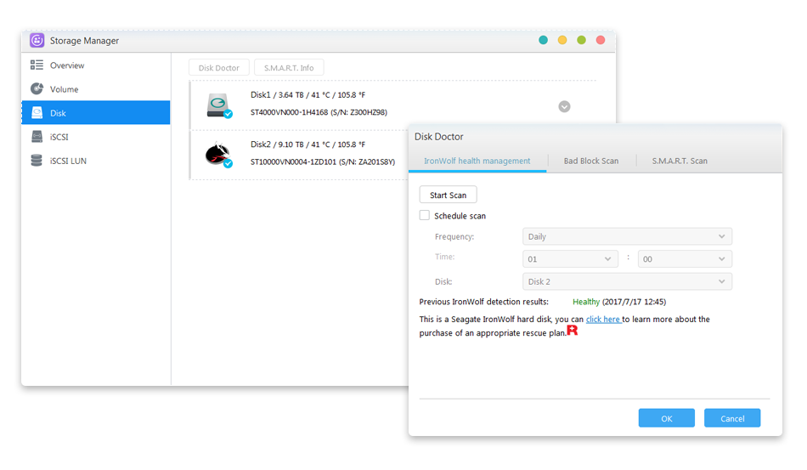Click ST4000VN000-1H4168 model text

point(319,111)
